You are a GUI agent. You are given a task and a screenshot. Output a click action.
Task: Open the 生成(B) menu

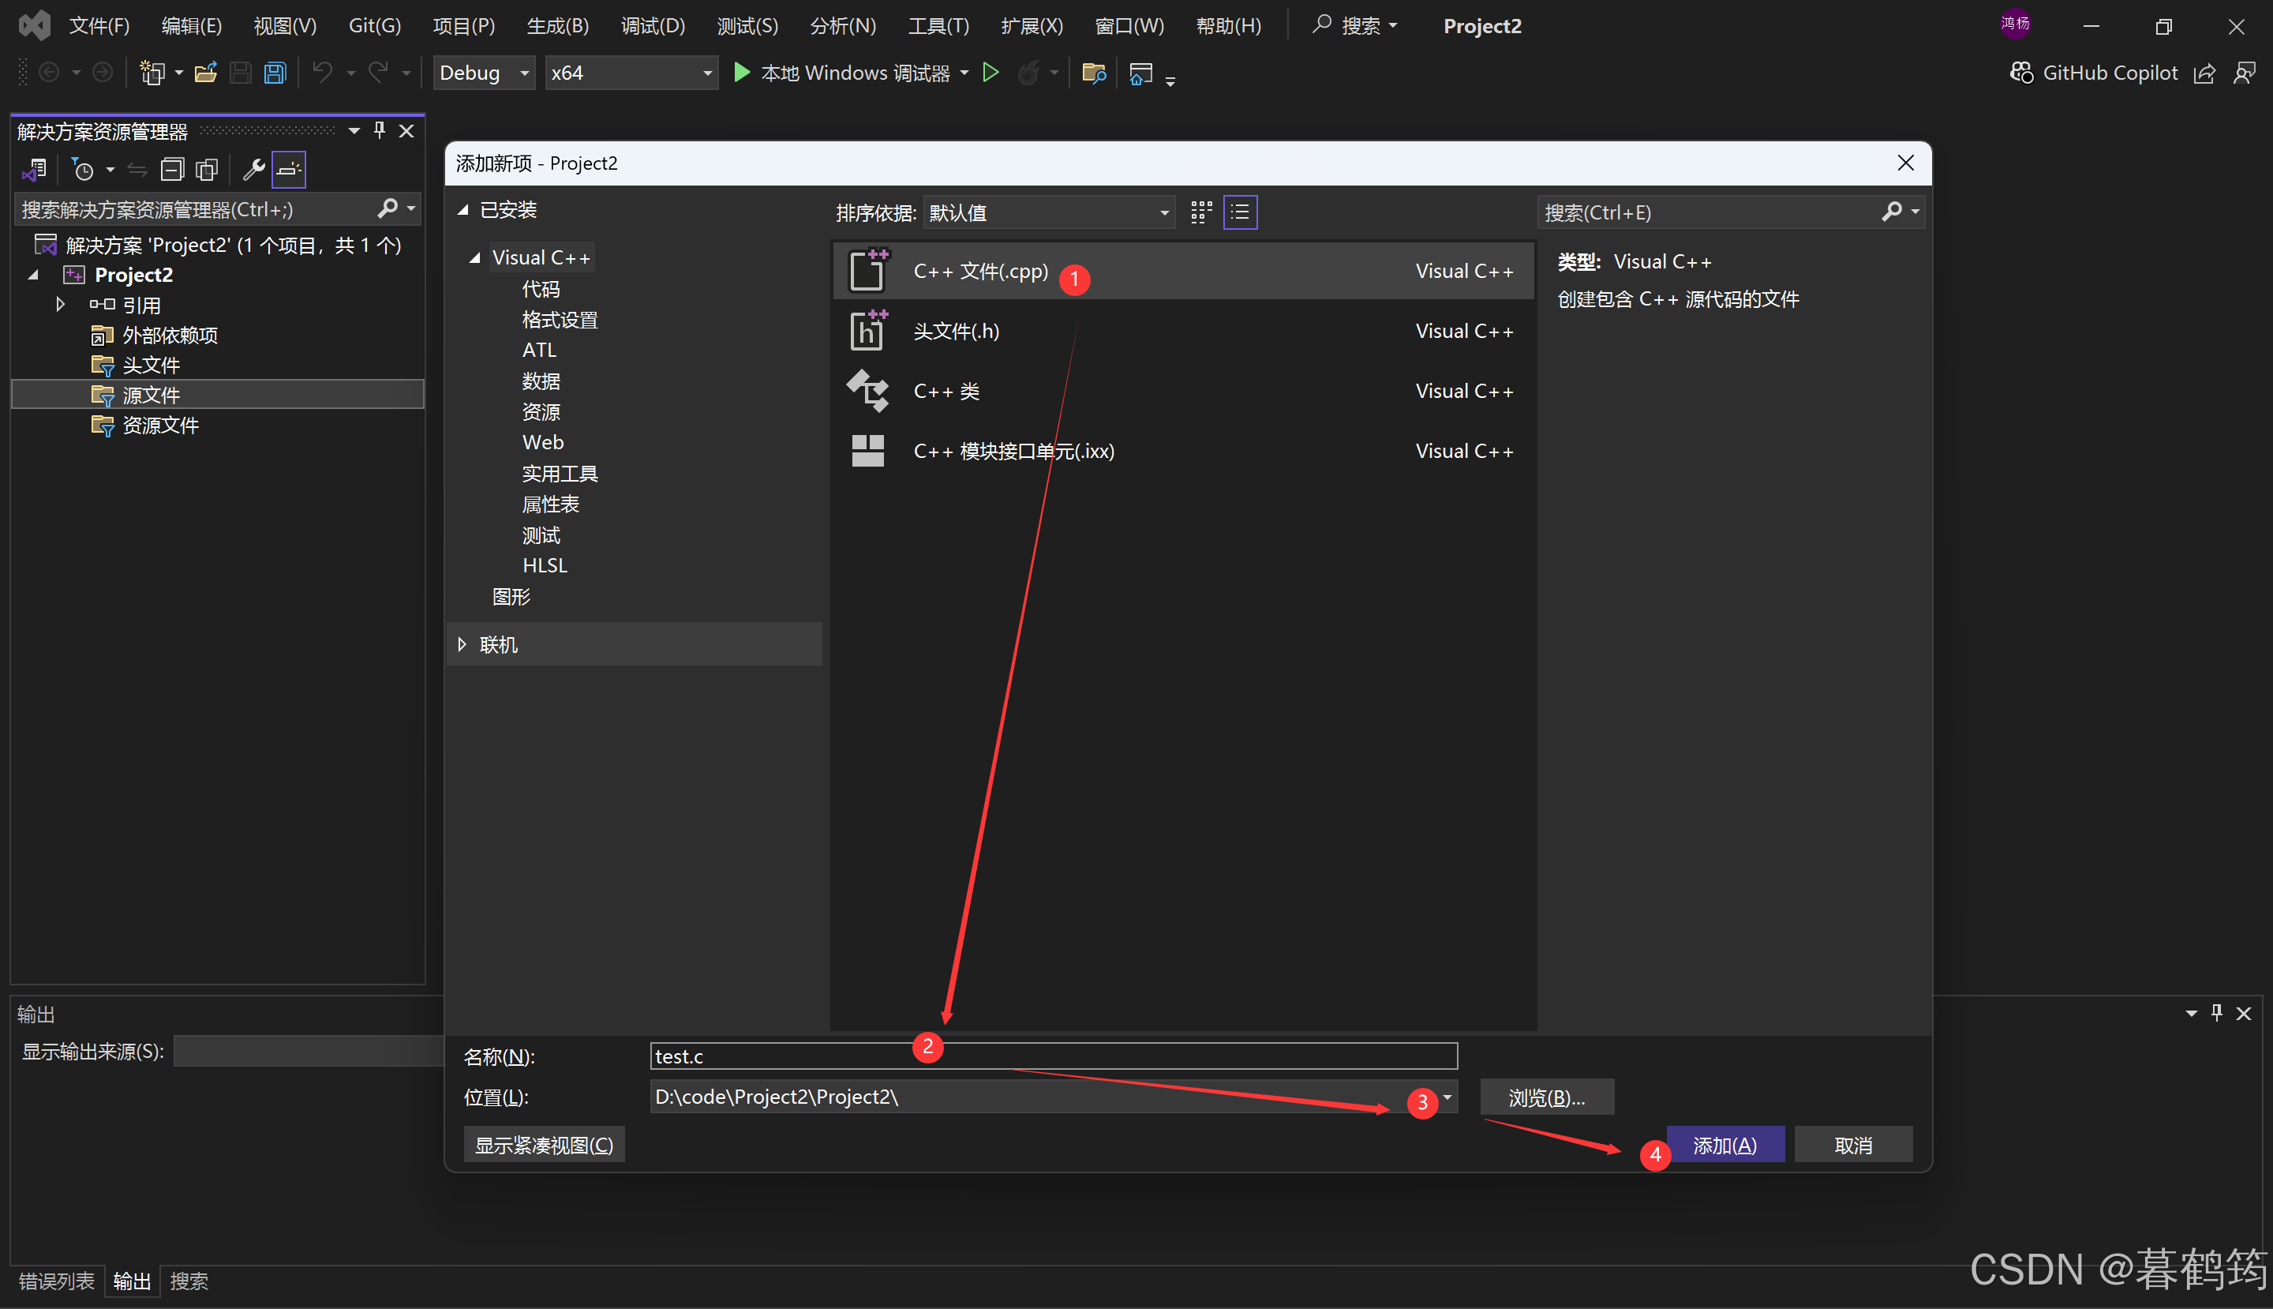(x=557, y=25)
